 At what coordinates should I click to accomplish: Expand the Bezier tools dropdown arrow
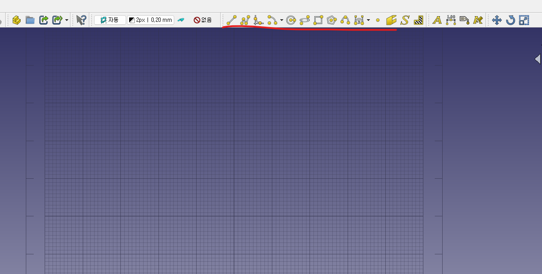(x=368, y=20)
